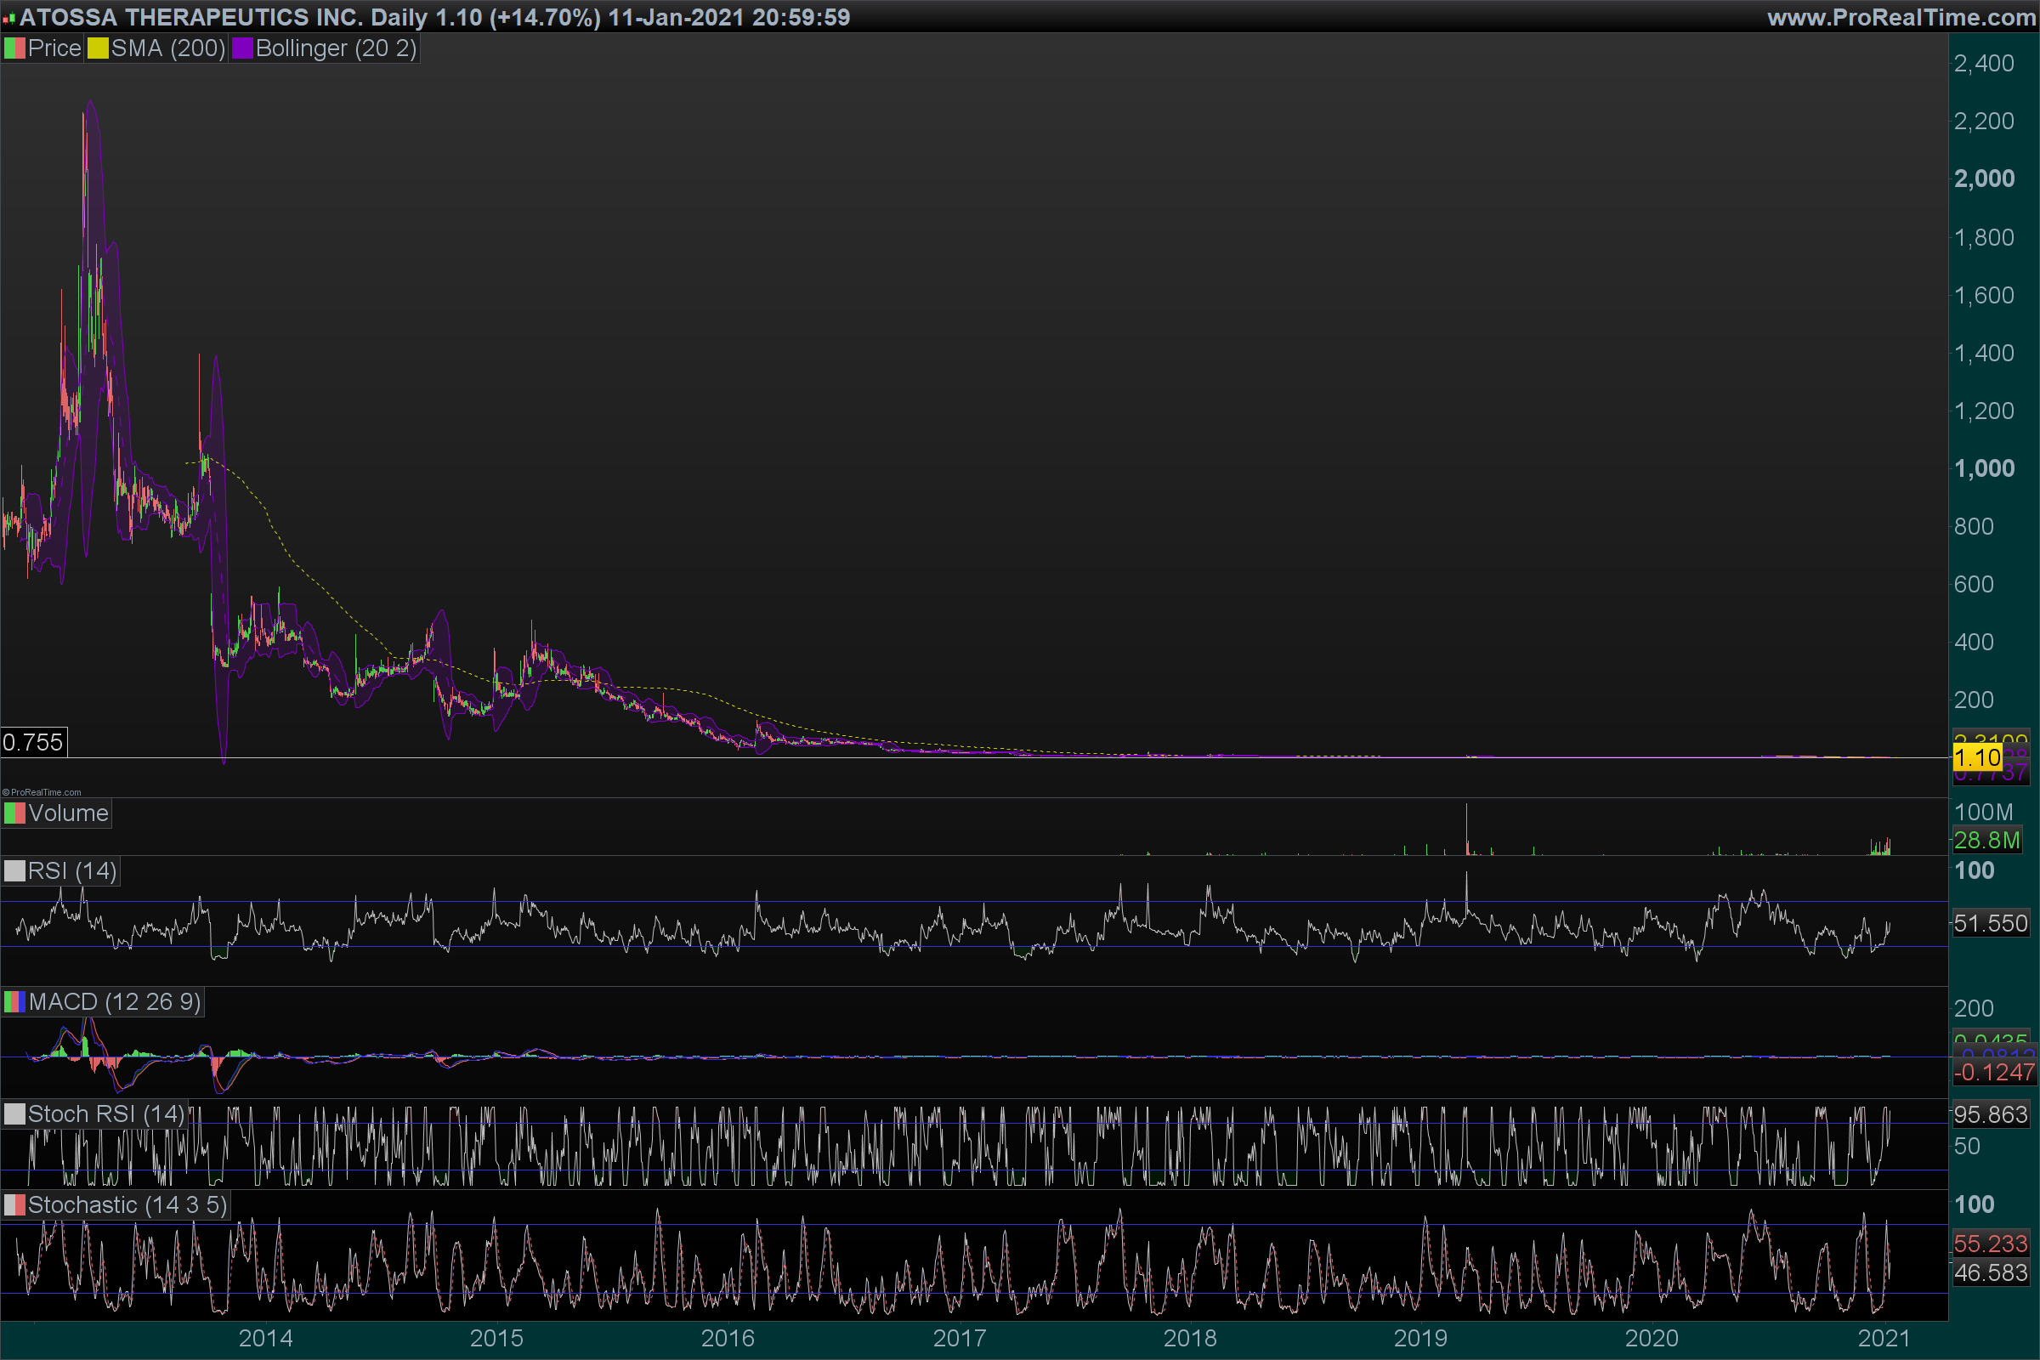Viewport: 2040px width, 1360px height.
Task: Click the Stoch RSI (14) legend icon
Action: tap(14, 1114)
